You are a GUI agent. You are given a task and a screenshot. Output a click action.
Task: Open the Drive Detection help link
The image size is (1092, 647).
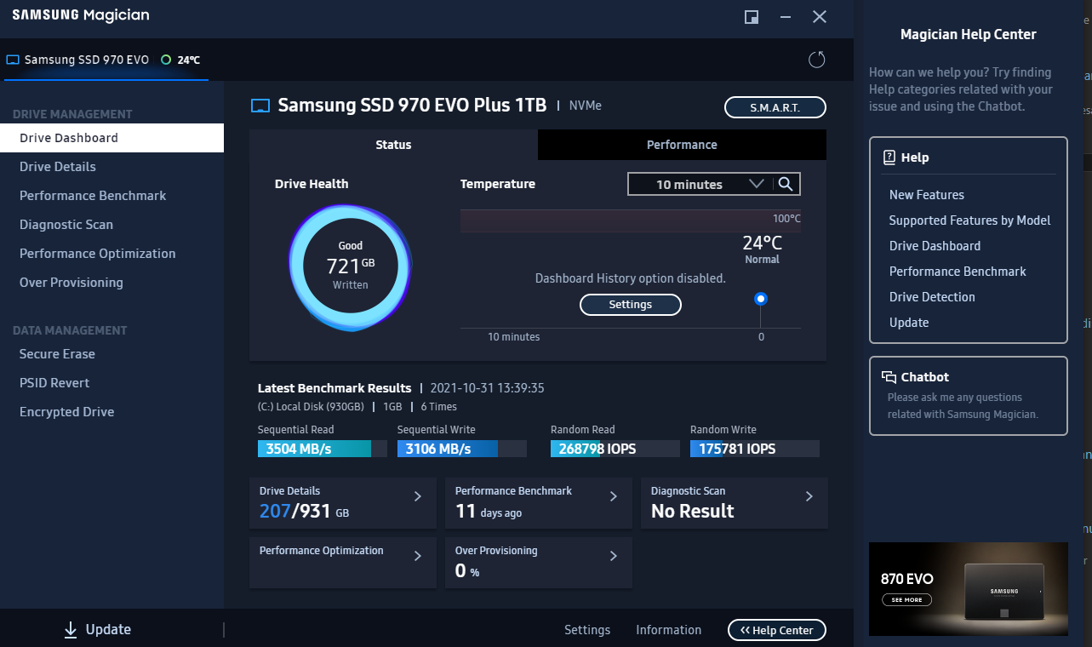point(932,297)
